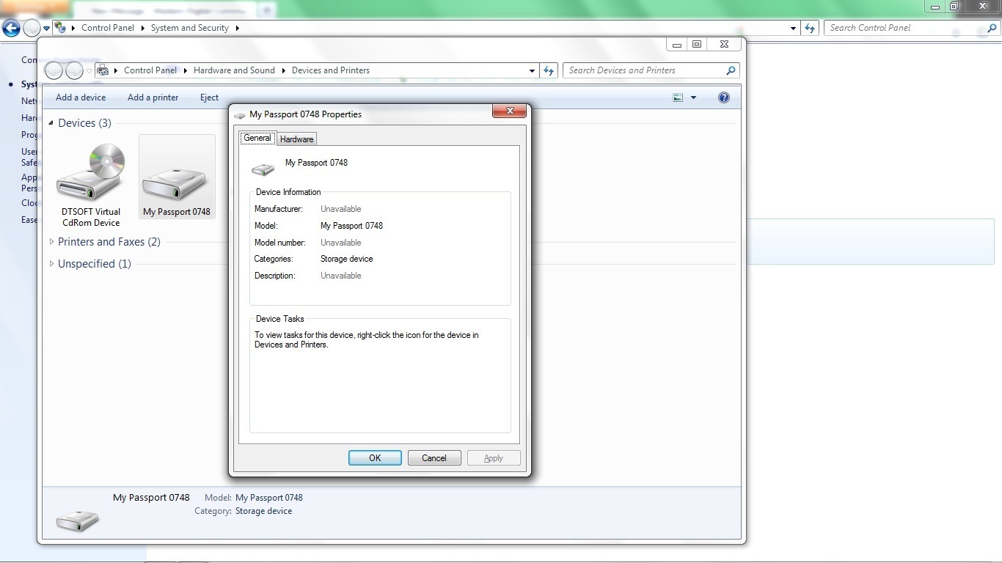Open recent pages dropdown in System and Security window
The height and width of the screenshot is (563, 1002).
click(x=46, y=29)
